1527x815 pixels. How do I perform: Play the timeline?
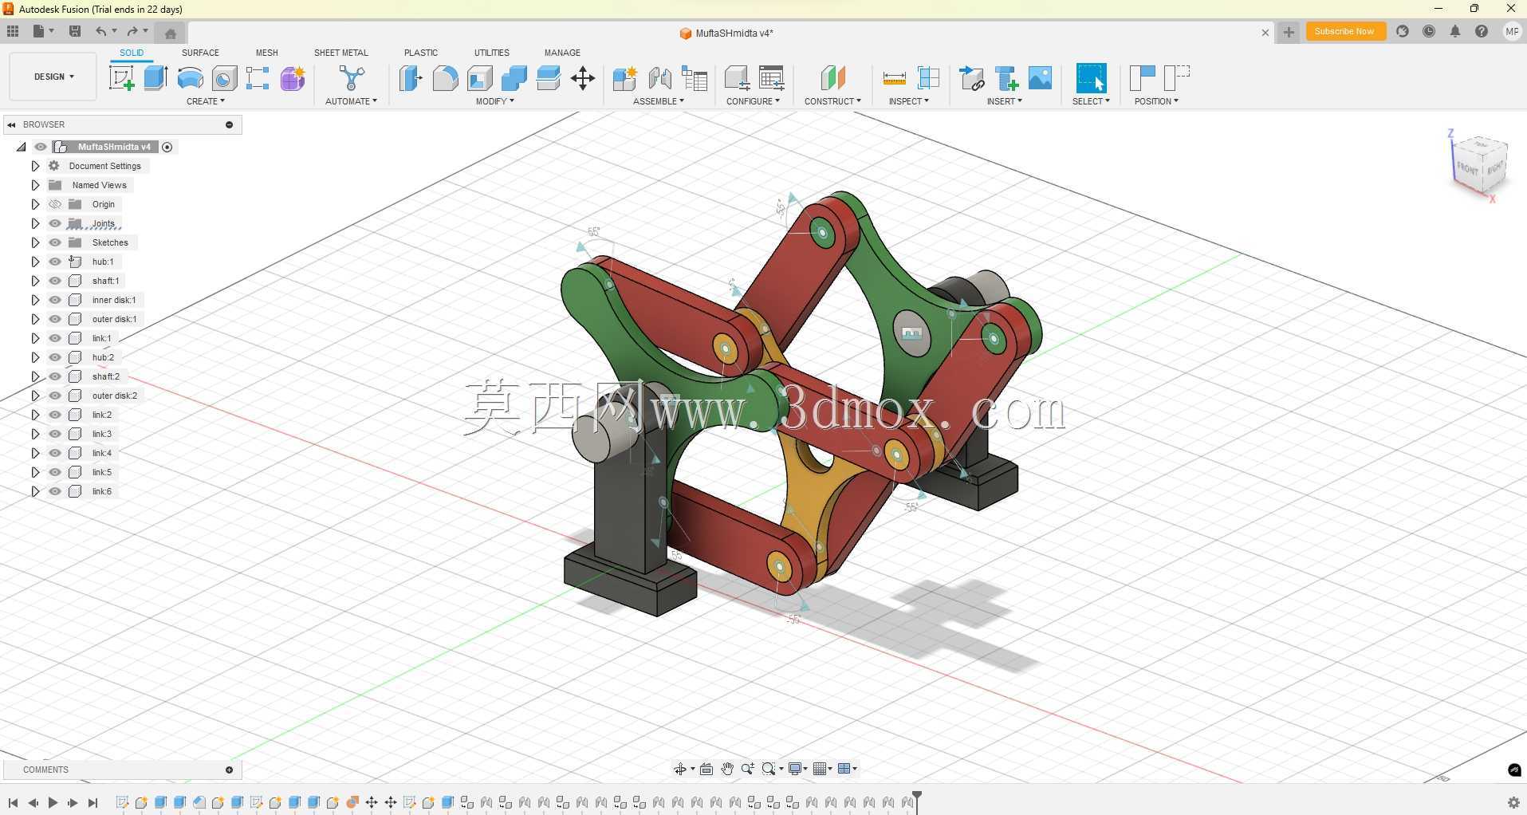(x=53, y=803)
